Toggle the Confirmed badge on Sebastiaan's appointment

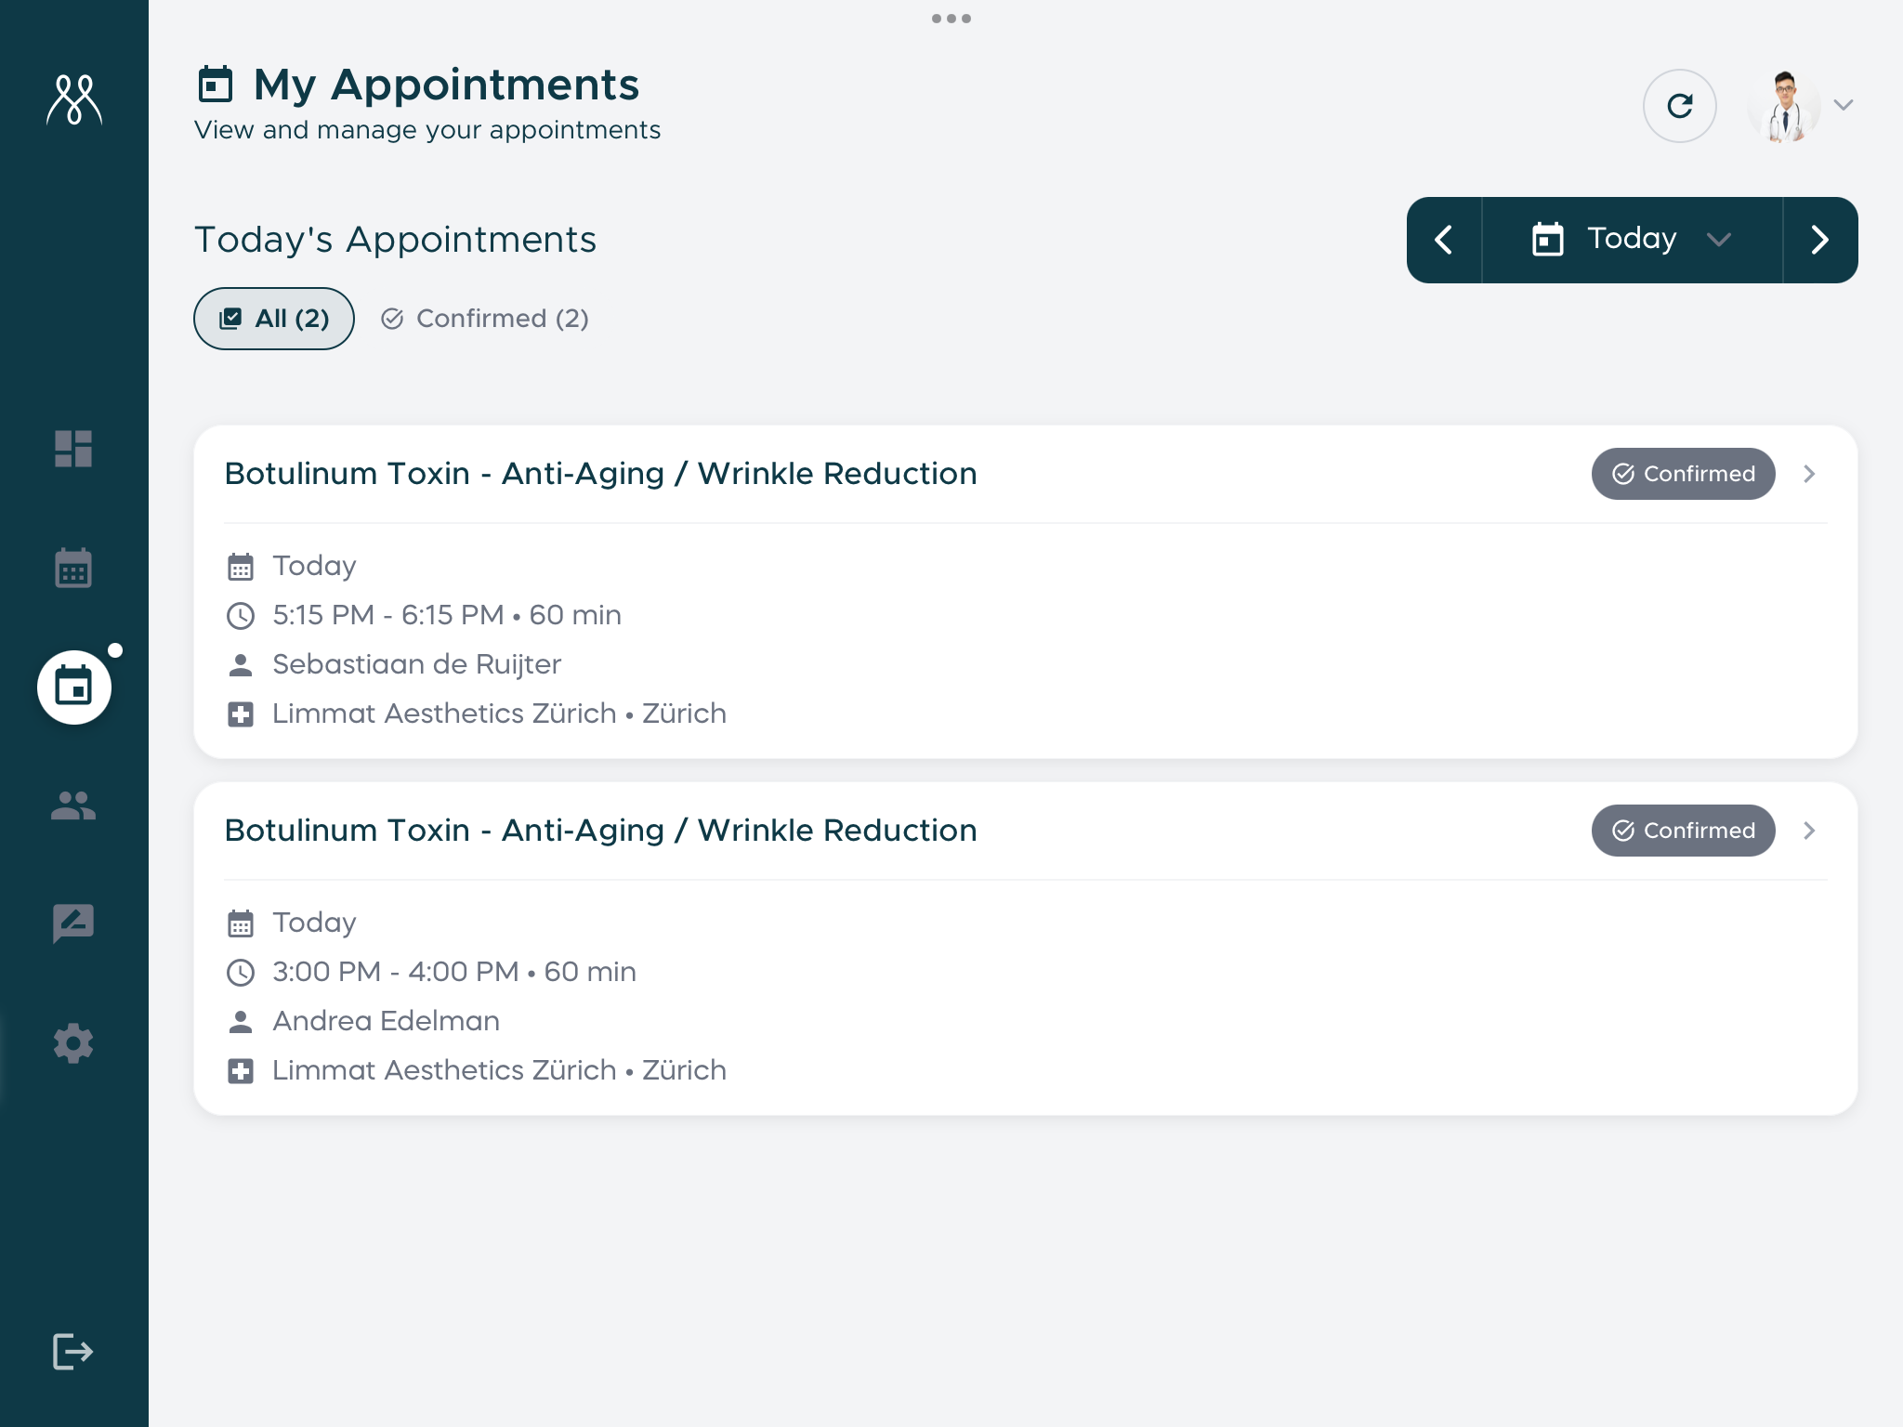tap(1683, 474)
